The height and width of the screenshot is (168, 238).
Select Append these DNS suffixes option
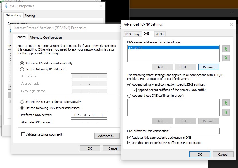129,96
